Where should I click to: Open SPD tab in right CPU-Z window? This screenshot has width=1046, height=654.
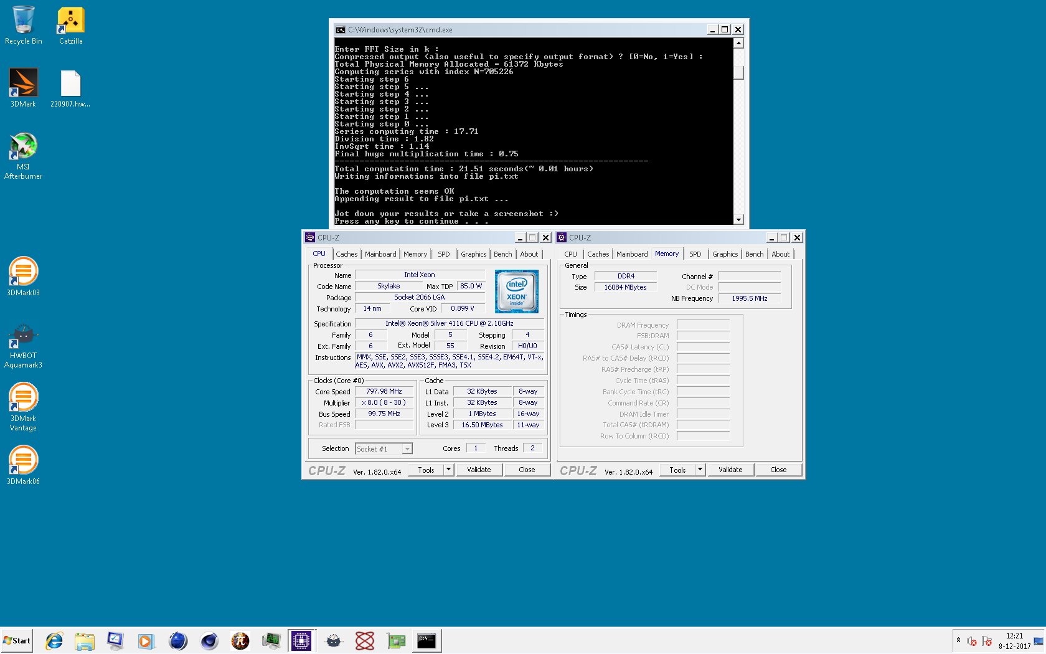point(695,254)
